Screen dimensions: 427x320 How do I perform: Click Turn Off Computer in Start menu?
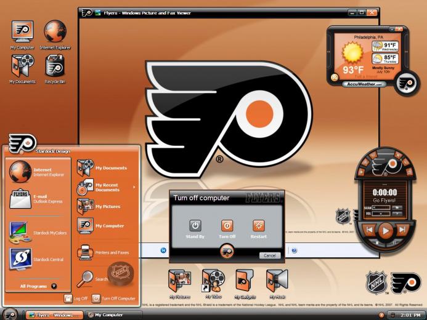click(x=113, y=298)
